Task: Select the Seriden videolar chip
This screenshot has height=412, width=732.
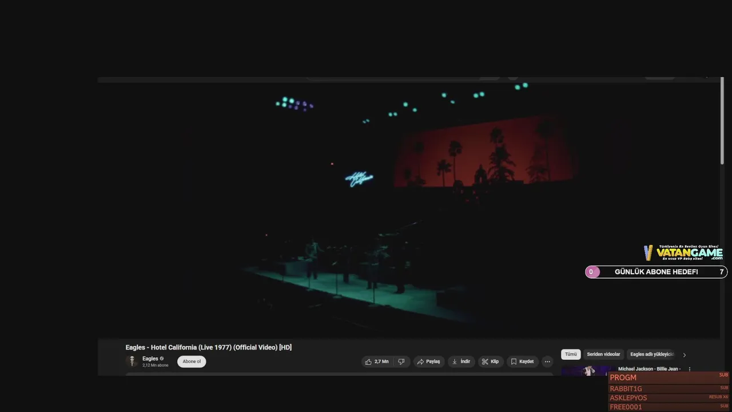Action: click(x=603, y=354)
